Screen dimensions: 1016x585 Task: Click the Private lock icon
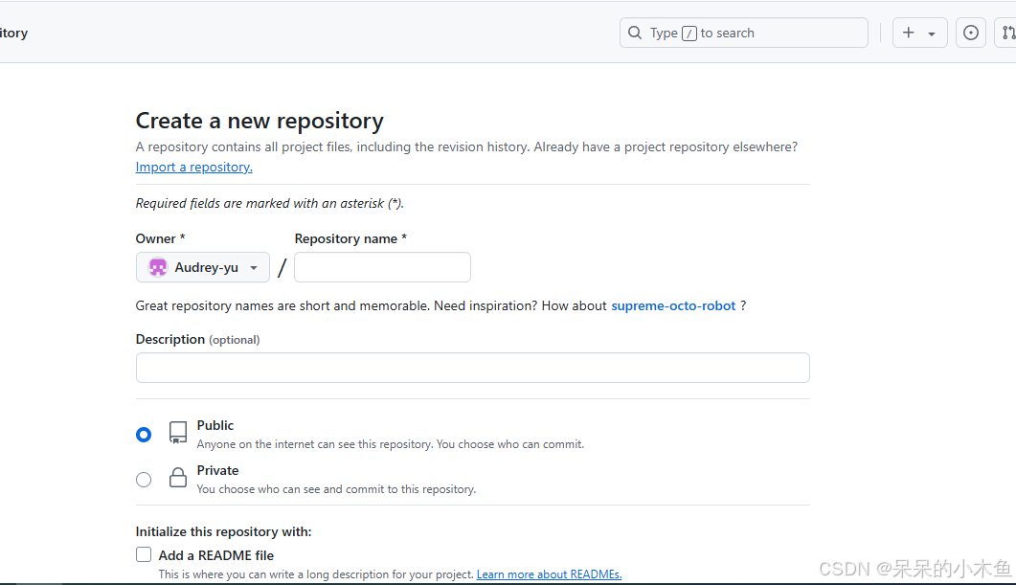click(177, 478)
